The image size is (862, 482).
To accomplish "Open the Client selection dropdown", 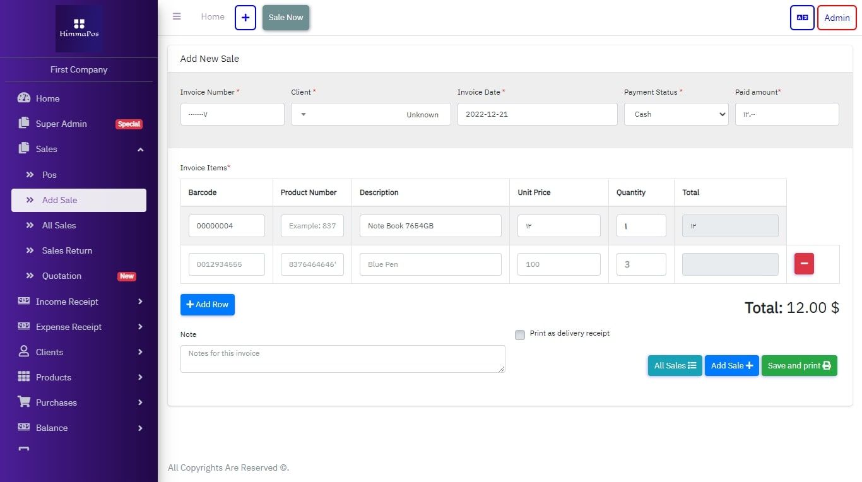I will click(x=370, y=114).
